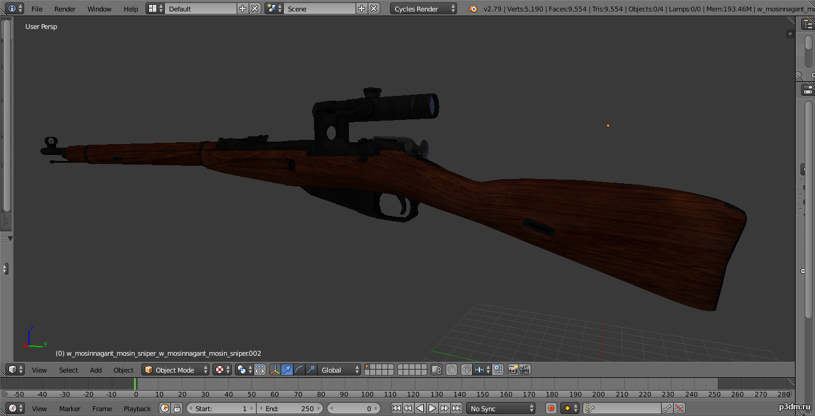The height and width of the screenshot is (416, 815).
Task: Click the Blender logo in the info header
Action: point(473,8)
